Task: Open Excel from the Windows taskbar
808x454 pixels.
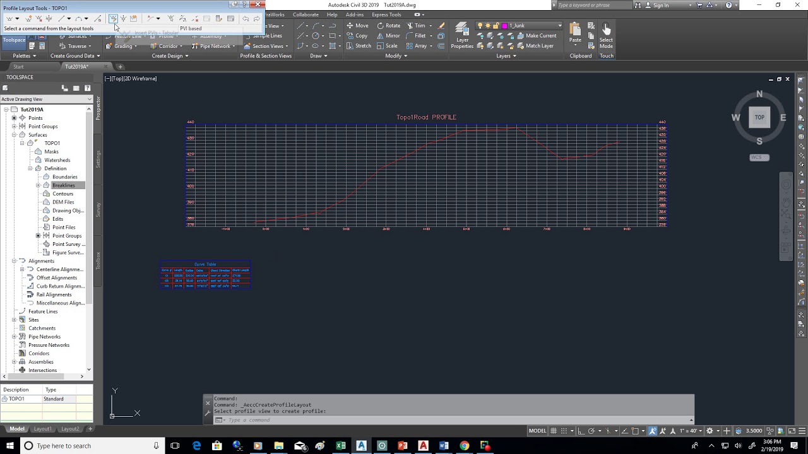Action: click(341, 446)
